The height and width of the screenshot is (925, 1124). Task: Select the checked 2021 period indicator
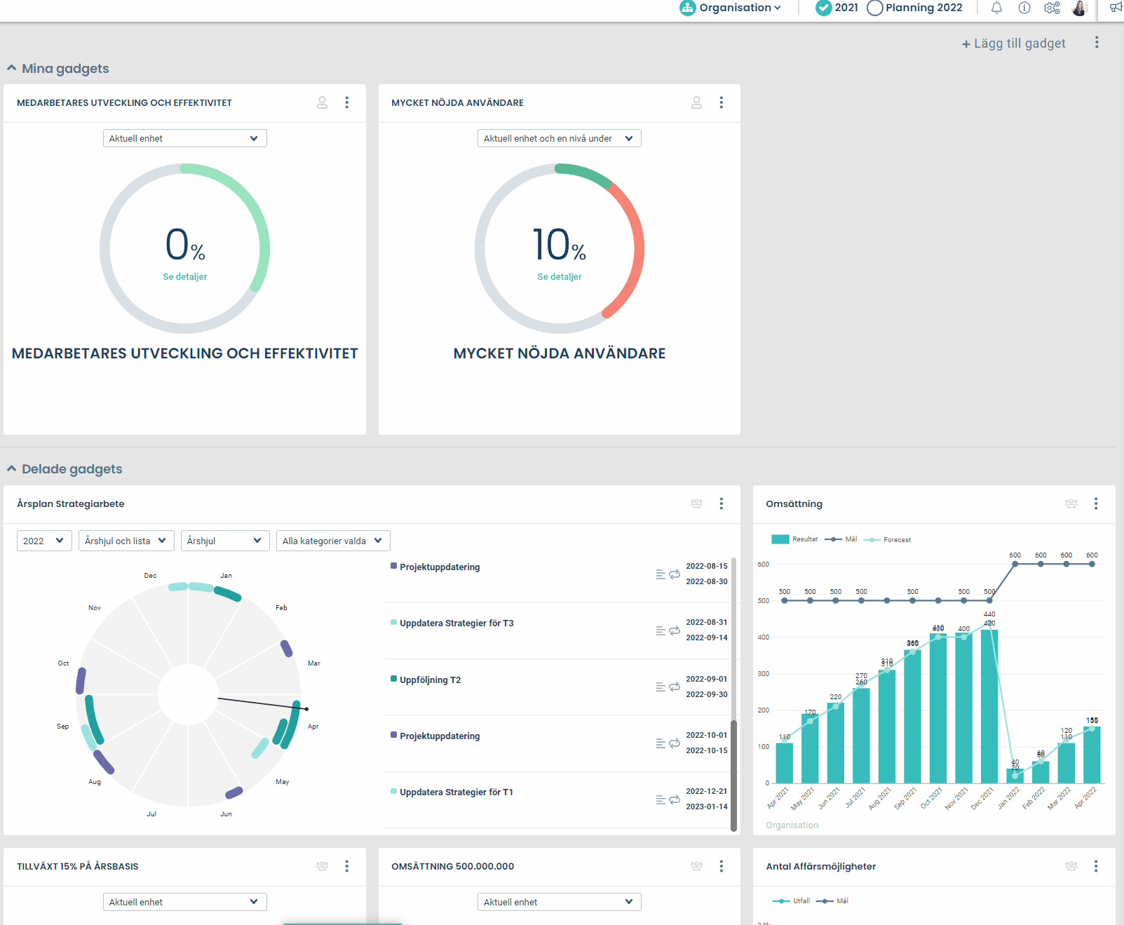[823, 8]
